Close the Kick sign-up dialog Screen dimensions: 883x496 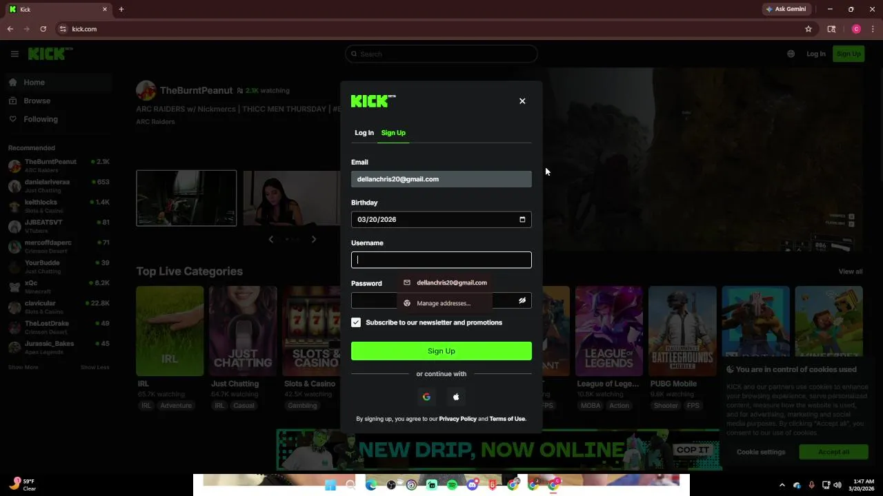tap(522, 101)
